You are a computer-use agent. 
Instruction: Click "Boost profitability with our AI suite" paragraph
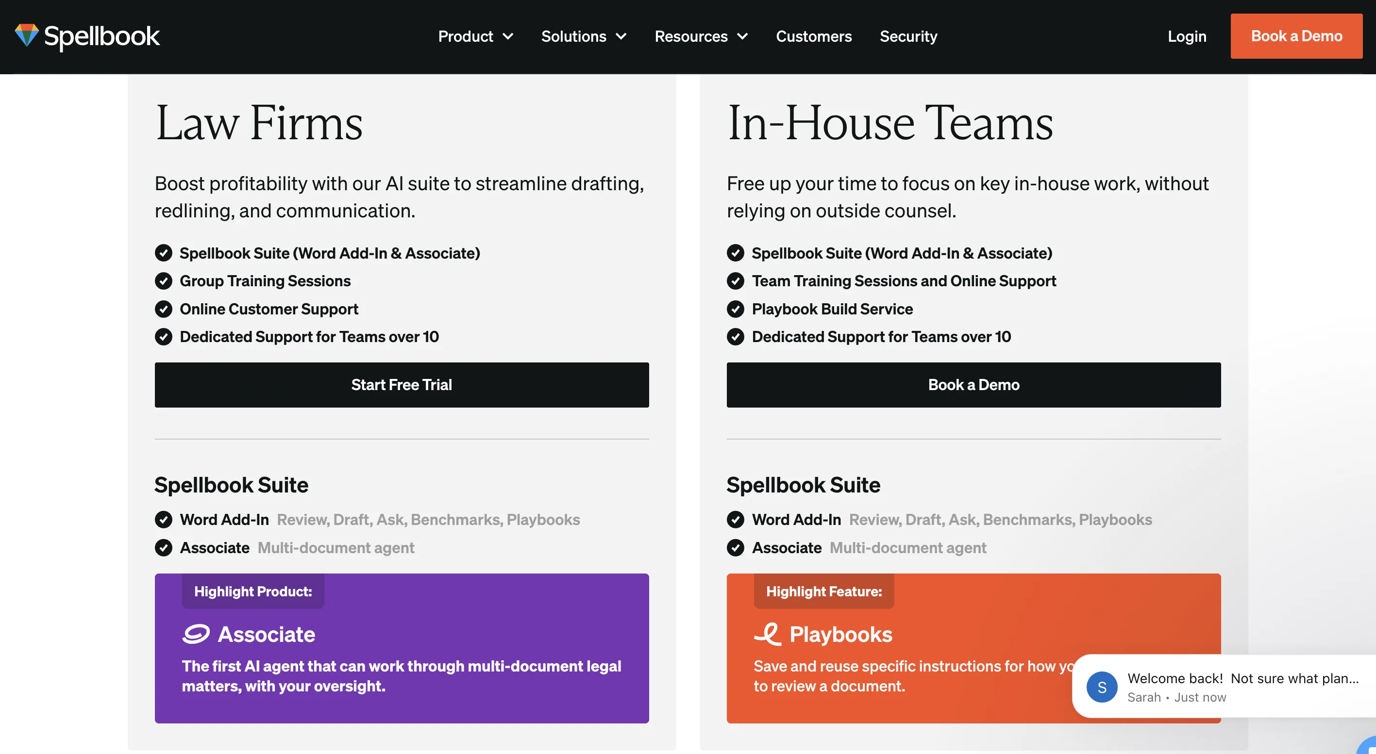[400, 197]
